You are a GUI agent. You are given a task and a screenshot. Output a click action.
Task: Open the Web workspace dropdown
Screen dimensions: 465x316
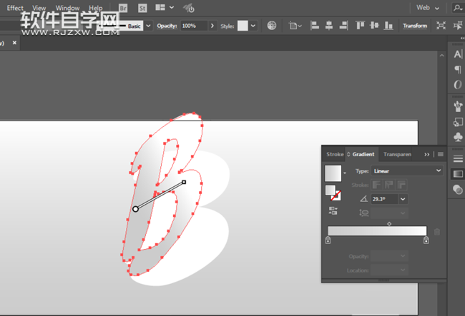427,8
